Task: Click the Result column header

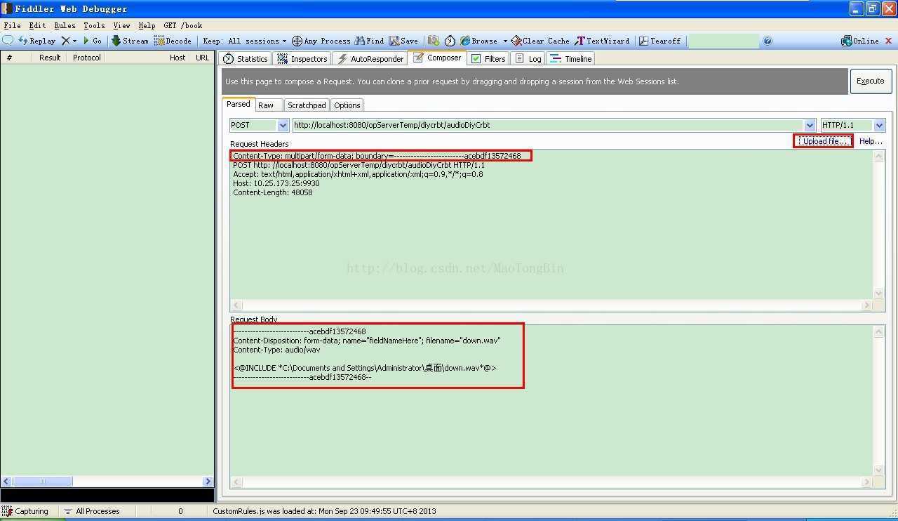Action: click(50, 58)
